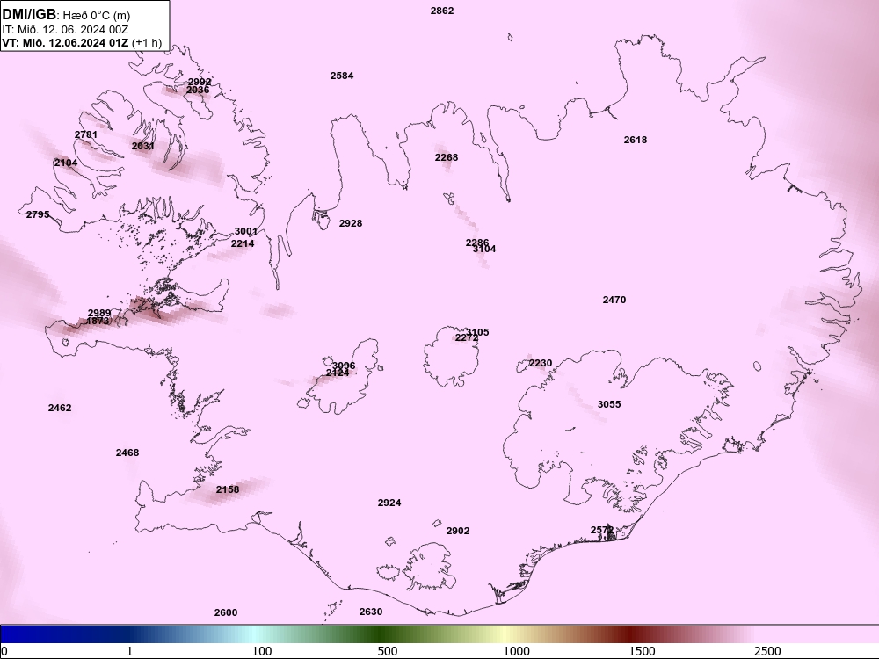Click the map value 2795
The image size is (879, 659).
click(38, 214)
